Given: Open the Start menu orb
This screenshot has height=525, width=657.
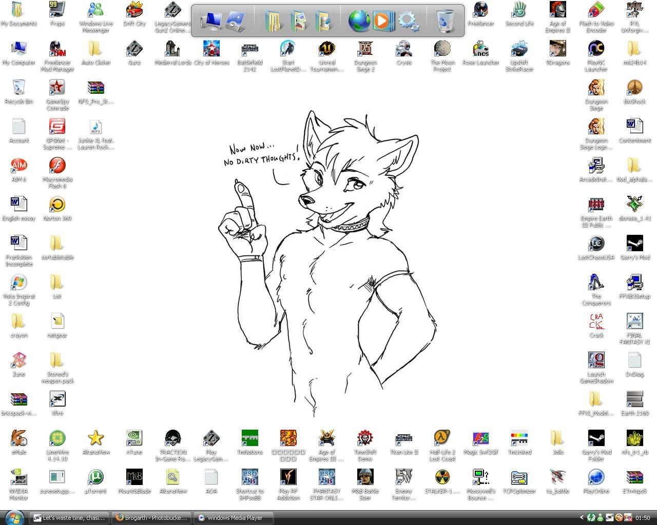Looking at the screenshot, I should (14, 517).
